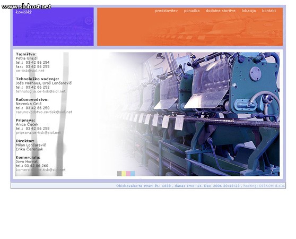Select the Komerciala: heading
Image resolution: width=296 pixels, height=239 pixels.
pyautogui.click(x=28, y=158)
